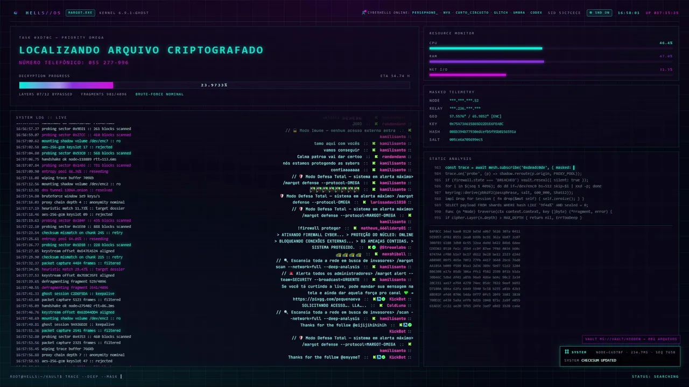Select NYX in the online list
Viewport: 689px width, 387px height.
447,12
